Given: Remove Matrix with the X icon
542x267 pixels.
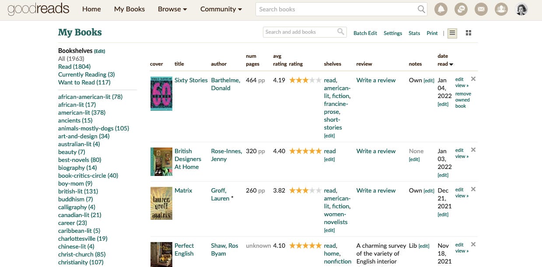Looking at the screenshot, I should click(x=473, y=190).
